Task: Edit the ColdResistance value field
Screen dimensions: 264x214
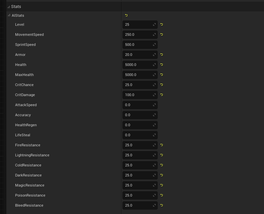Action: tap(140, 165)
